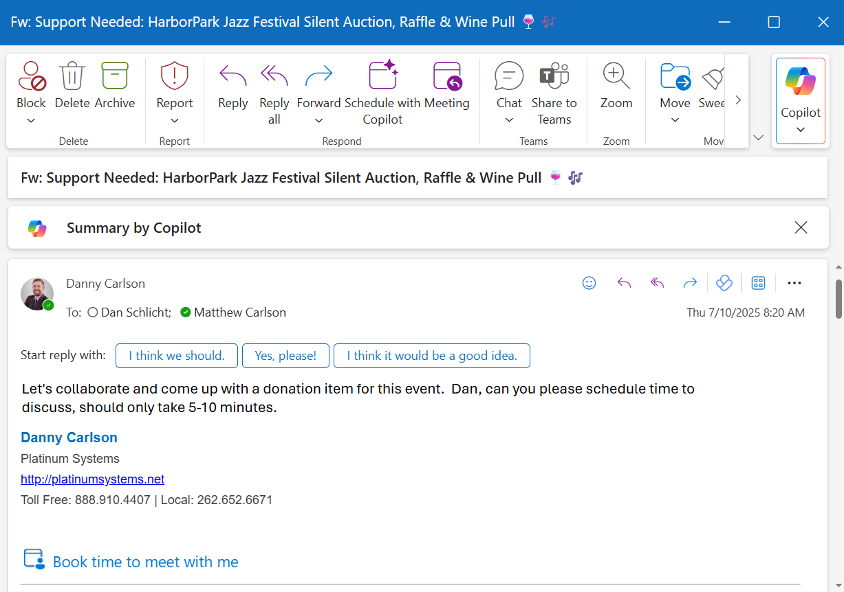Close the Summary by Copilot bar

click(801, 227)
